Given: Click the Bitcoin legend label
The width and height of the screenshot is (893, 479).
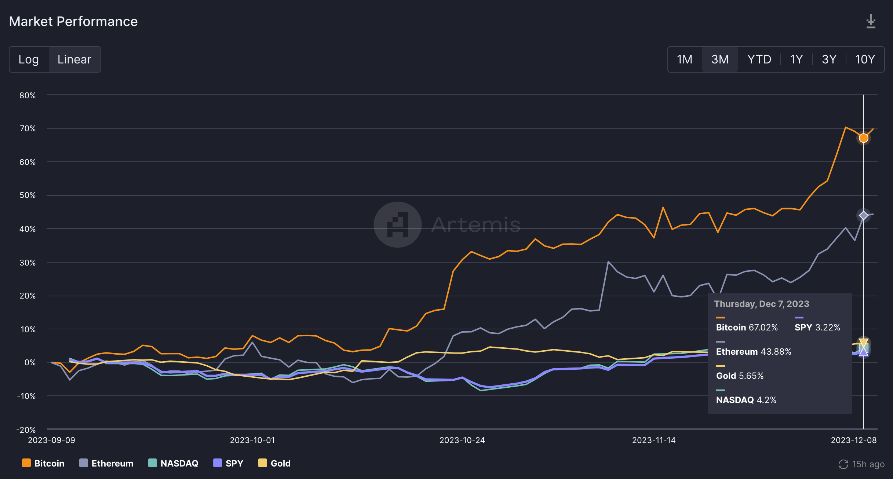Looking at the screenshot, I should [49, 464].
